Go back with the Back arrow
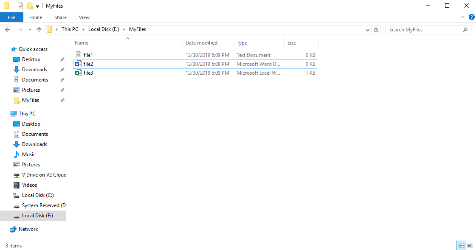The width and height of the screenshot is (476, 250). (x=8, y=29)
